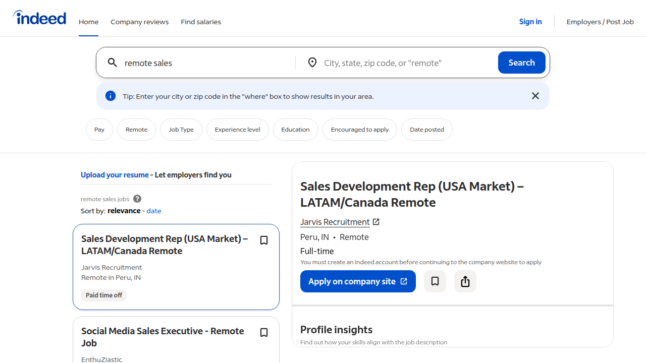
Task: Select the relevance sort option
Action: point(124,211)
